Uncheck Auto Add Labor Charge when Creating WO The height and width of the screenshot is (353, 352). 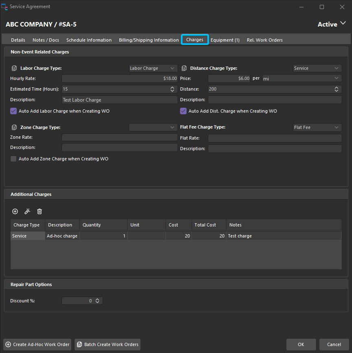[x=14, y=111]
